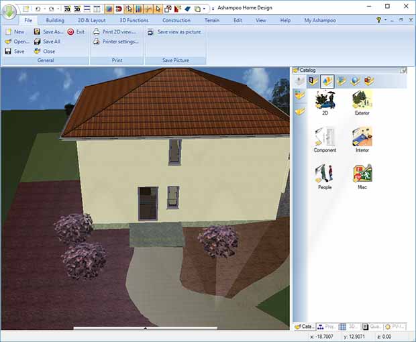Select the globe catalog folder icon

355,81
